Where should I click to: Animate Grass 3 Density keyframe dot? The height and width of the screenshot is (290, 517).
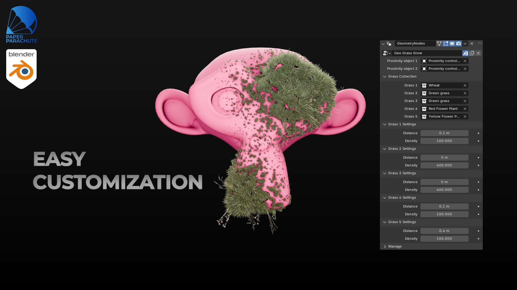478,190
